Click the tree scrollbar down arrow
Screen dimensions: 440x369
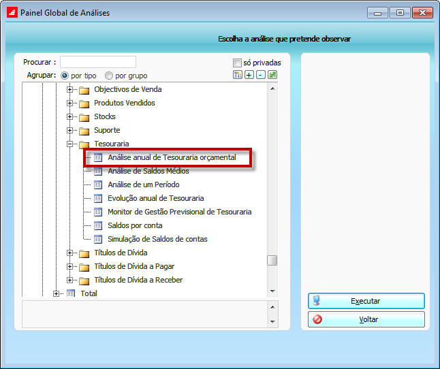click(x=272, y=291)
